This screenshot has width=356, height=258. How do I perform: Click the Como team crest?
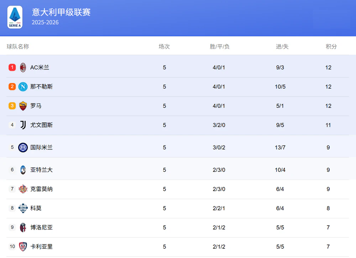click(x=23, y=208)
